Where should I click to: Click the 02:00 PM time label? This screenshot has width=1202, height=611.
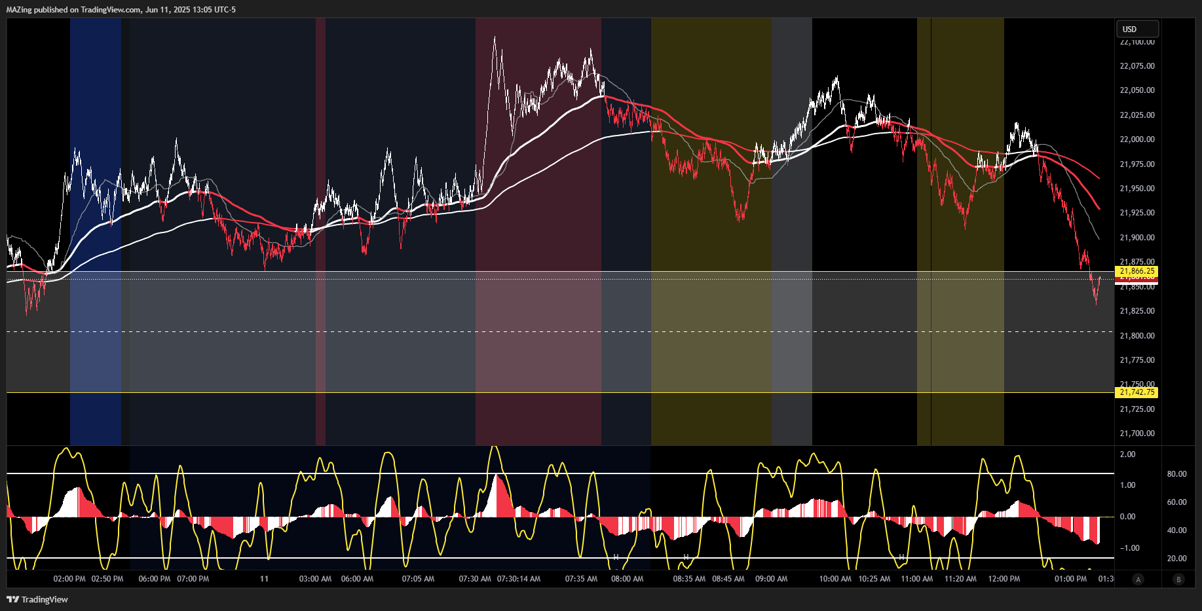click(69, 579)
